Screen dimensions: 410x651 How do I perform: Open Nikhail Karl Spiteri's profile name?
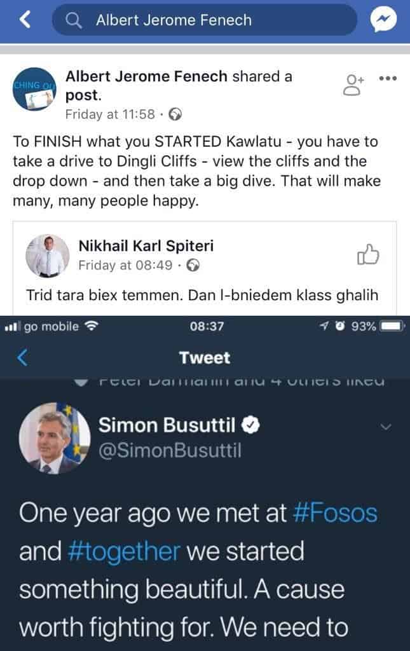pos(146,246)
